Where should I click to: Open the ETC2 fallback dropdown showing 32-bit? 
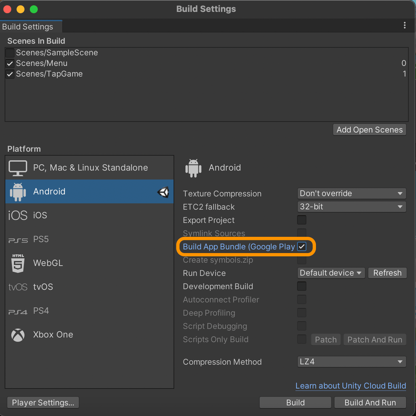(x=352, y=207)
